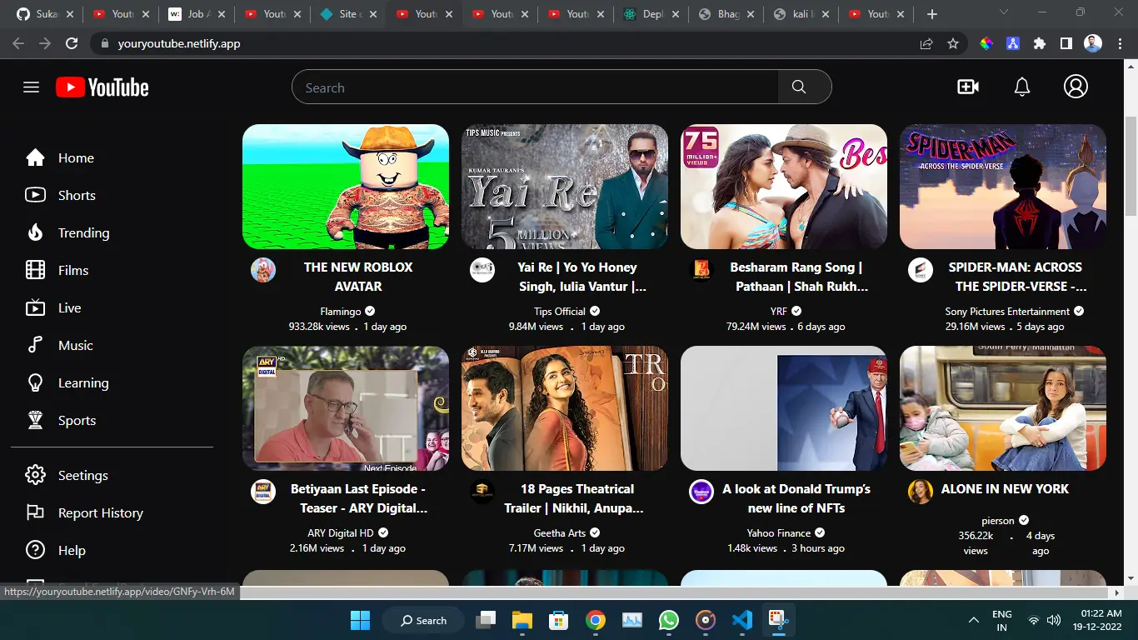Open the ALONE IN NEW YORK thumbnail

(x=1003, y=408)
